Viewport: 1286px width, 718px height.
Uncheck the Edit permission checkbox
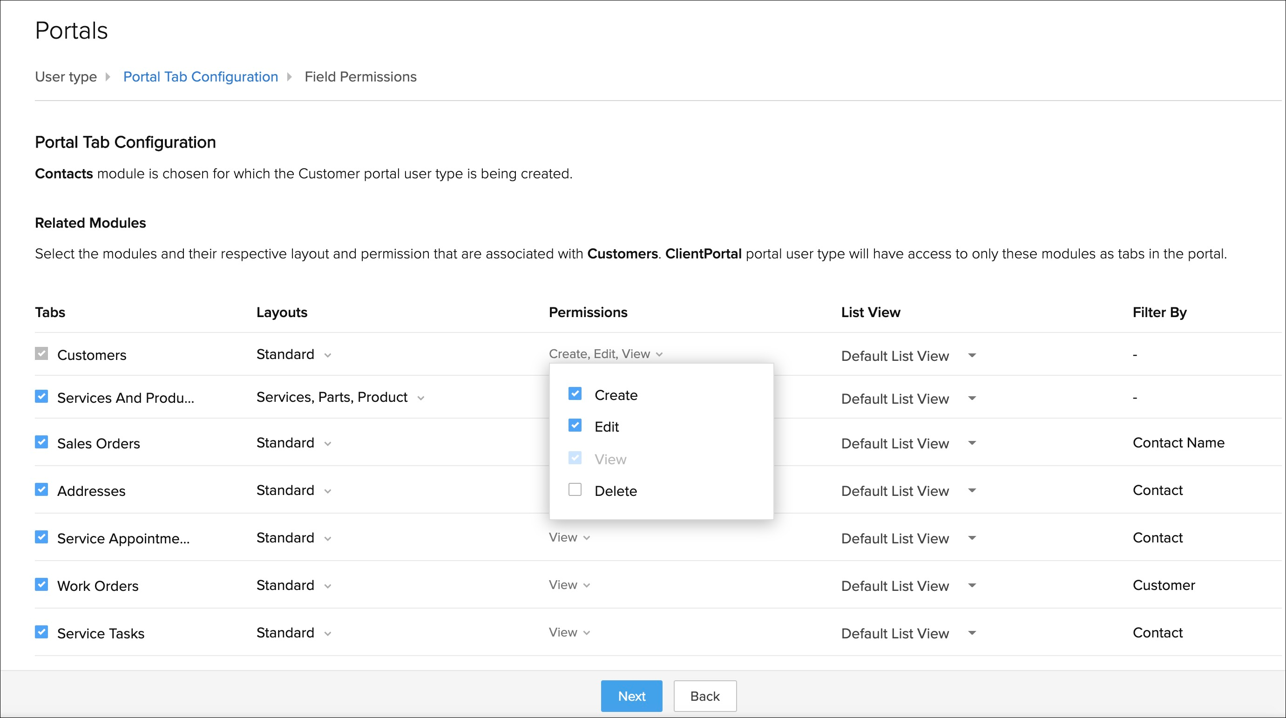point(575,426)
